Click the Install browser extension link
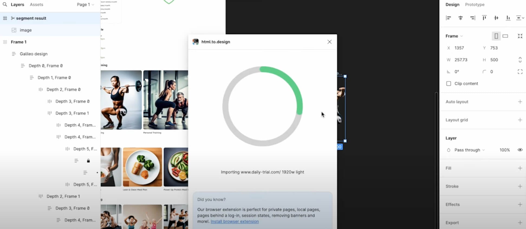Viewport: 526px width, 229px height. tap(235, 221)
